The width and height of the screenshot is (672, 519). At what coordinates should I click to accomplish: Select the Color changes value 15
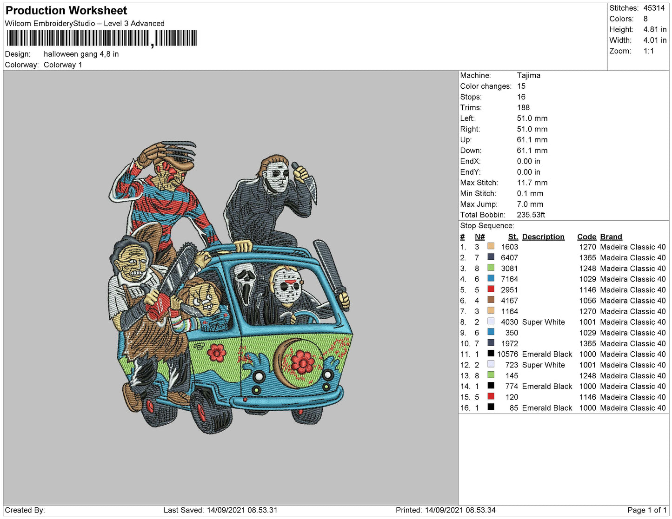tap(521, 86)
